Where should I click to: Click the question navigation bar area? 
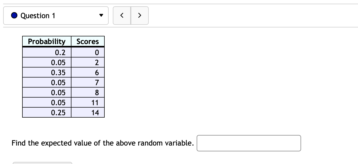[56, 16]
